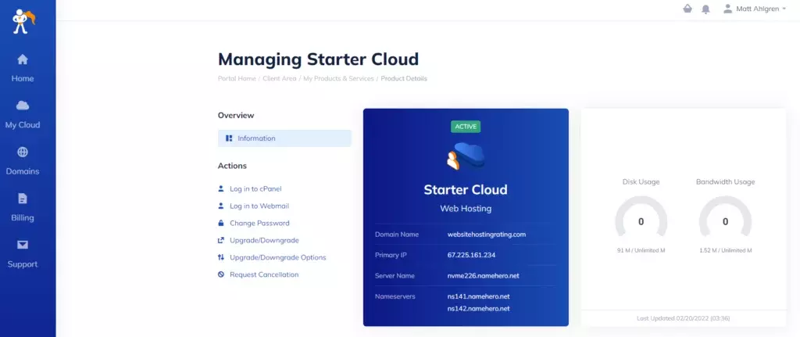The width and height of the screenshot is (800, 337).
Task: Click the Starter Cloud product cloud icon
Action: (466, 156)
